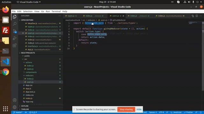
Task: Open the Explorer view in activity bar
Action: (15, 17)
